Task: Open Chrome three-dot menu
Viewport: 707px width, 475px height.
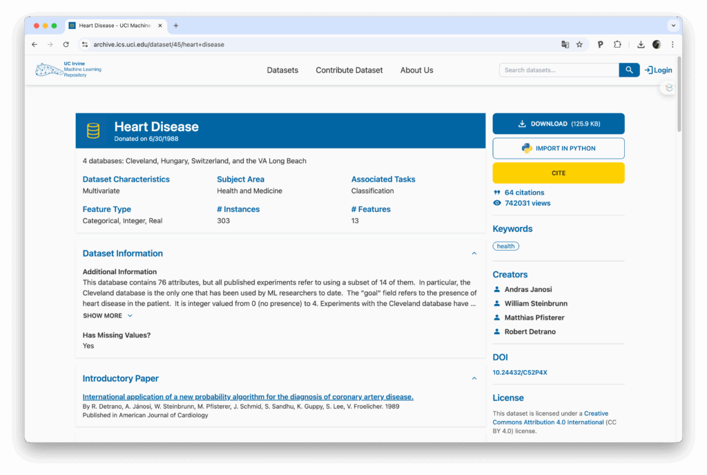Action: (672, 44)
